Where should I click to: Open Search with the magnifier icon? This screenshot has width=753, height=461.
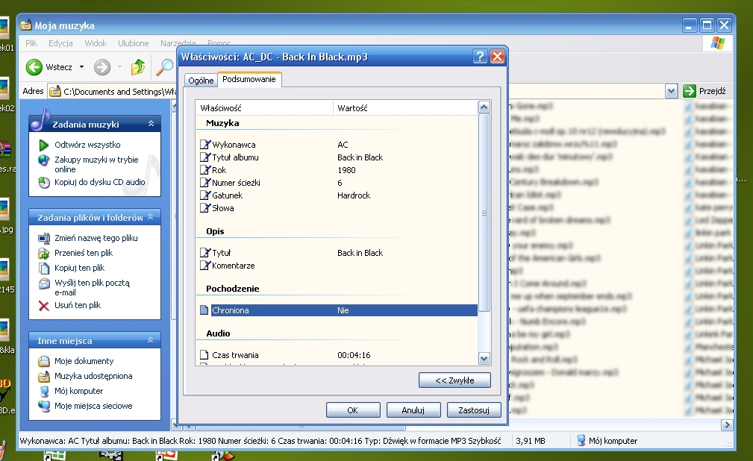click(x=164, y=67)
